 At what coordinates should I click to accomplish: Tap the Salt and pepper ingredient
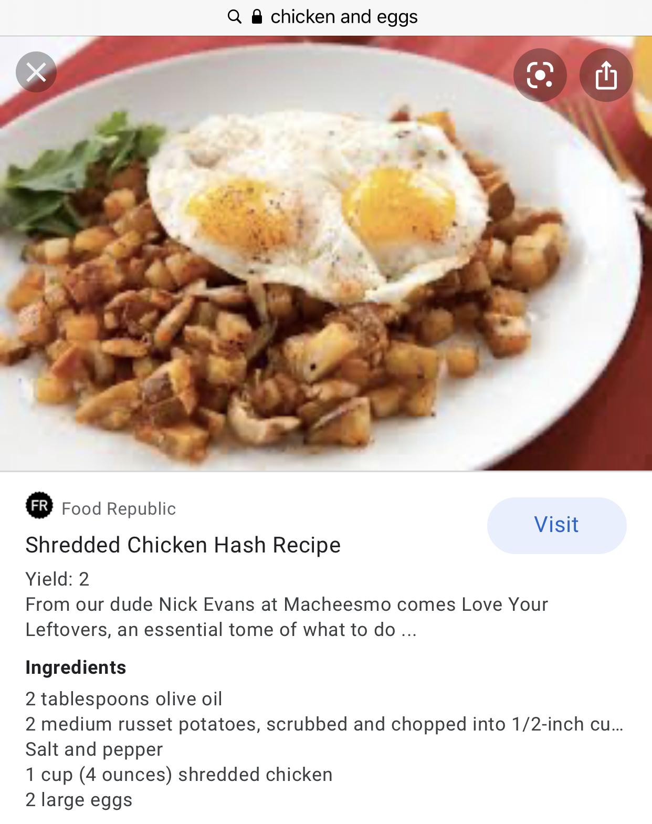click(x=94, y=749)
